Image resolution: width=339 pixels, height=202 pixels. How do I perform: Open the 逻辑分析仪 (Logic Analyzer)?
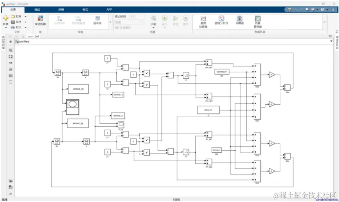click(x=222, y=20)
